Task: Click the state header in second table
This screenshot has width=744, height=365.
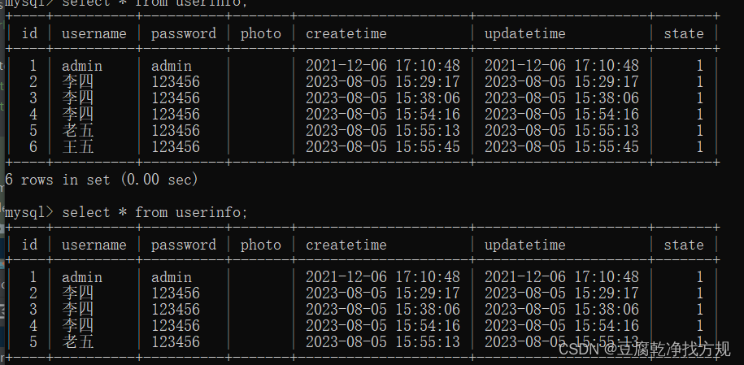Action: [x=683, y=245]
